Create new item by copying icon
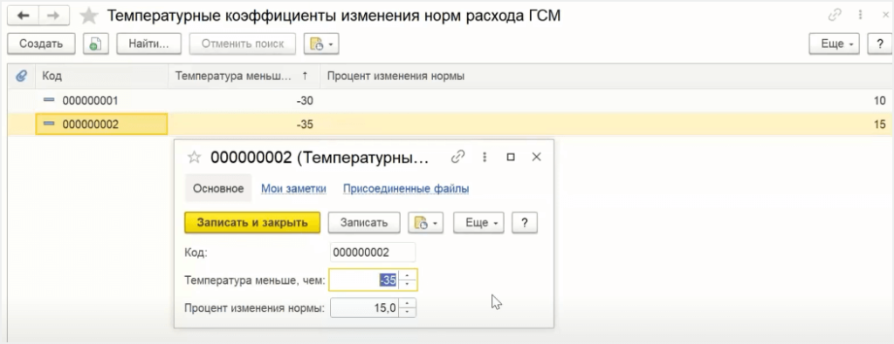This screenshot has height=344, width=894. (96, 44)
